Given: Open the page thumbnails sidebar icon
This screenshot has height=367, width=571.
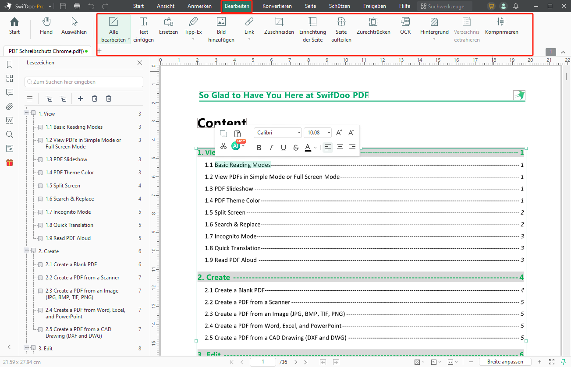Looking at the screenshot, I should click(10, 78).
